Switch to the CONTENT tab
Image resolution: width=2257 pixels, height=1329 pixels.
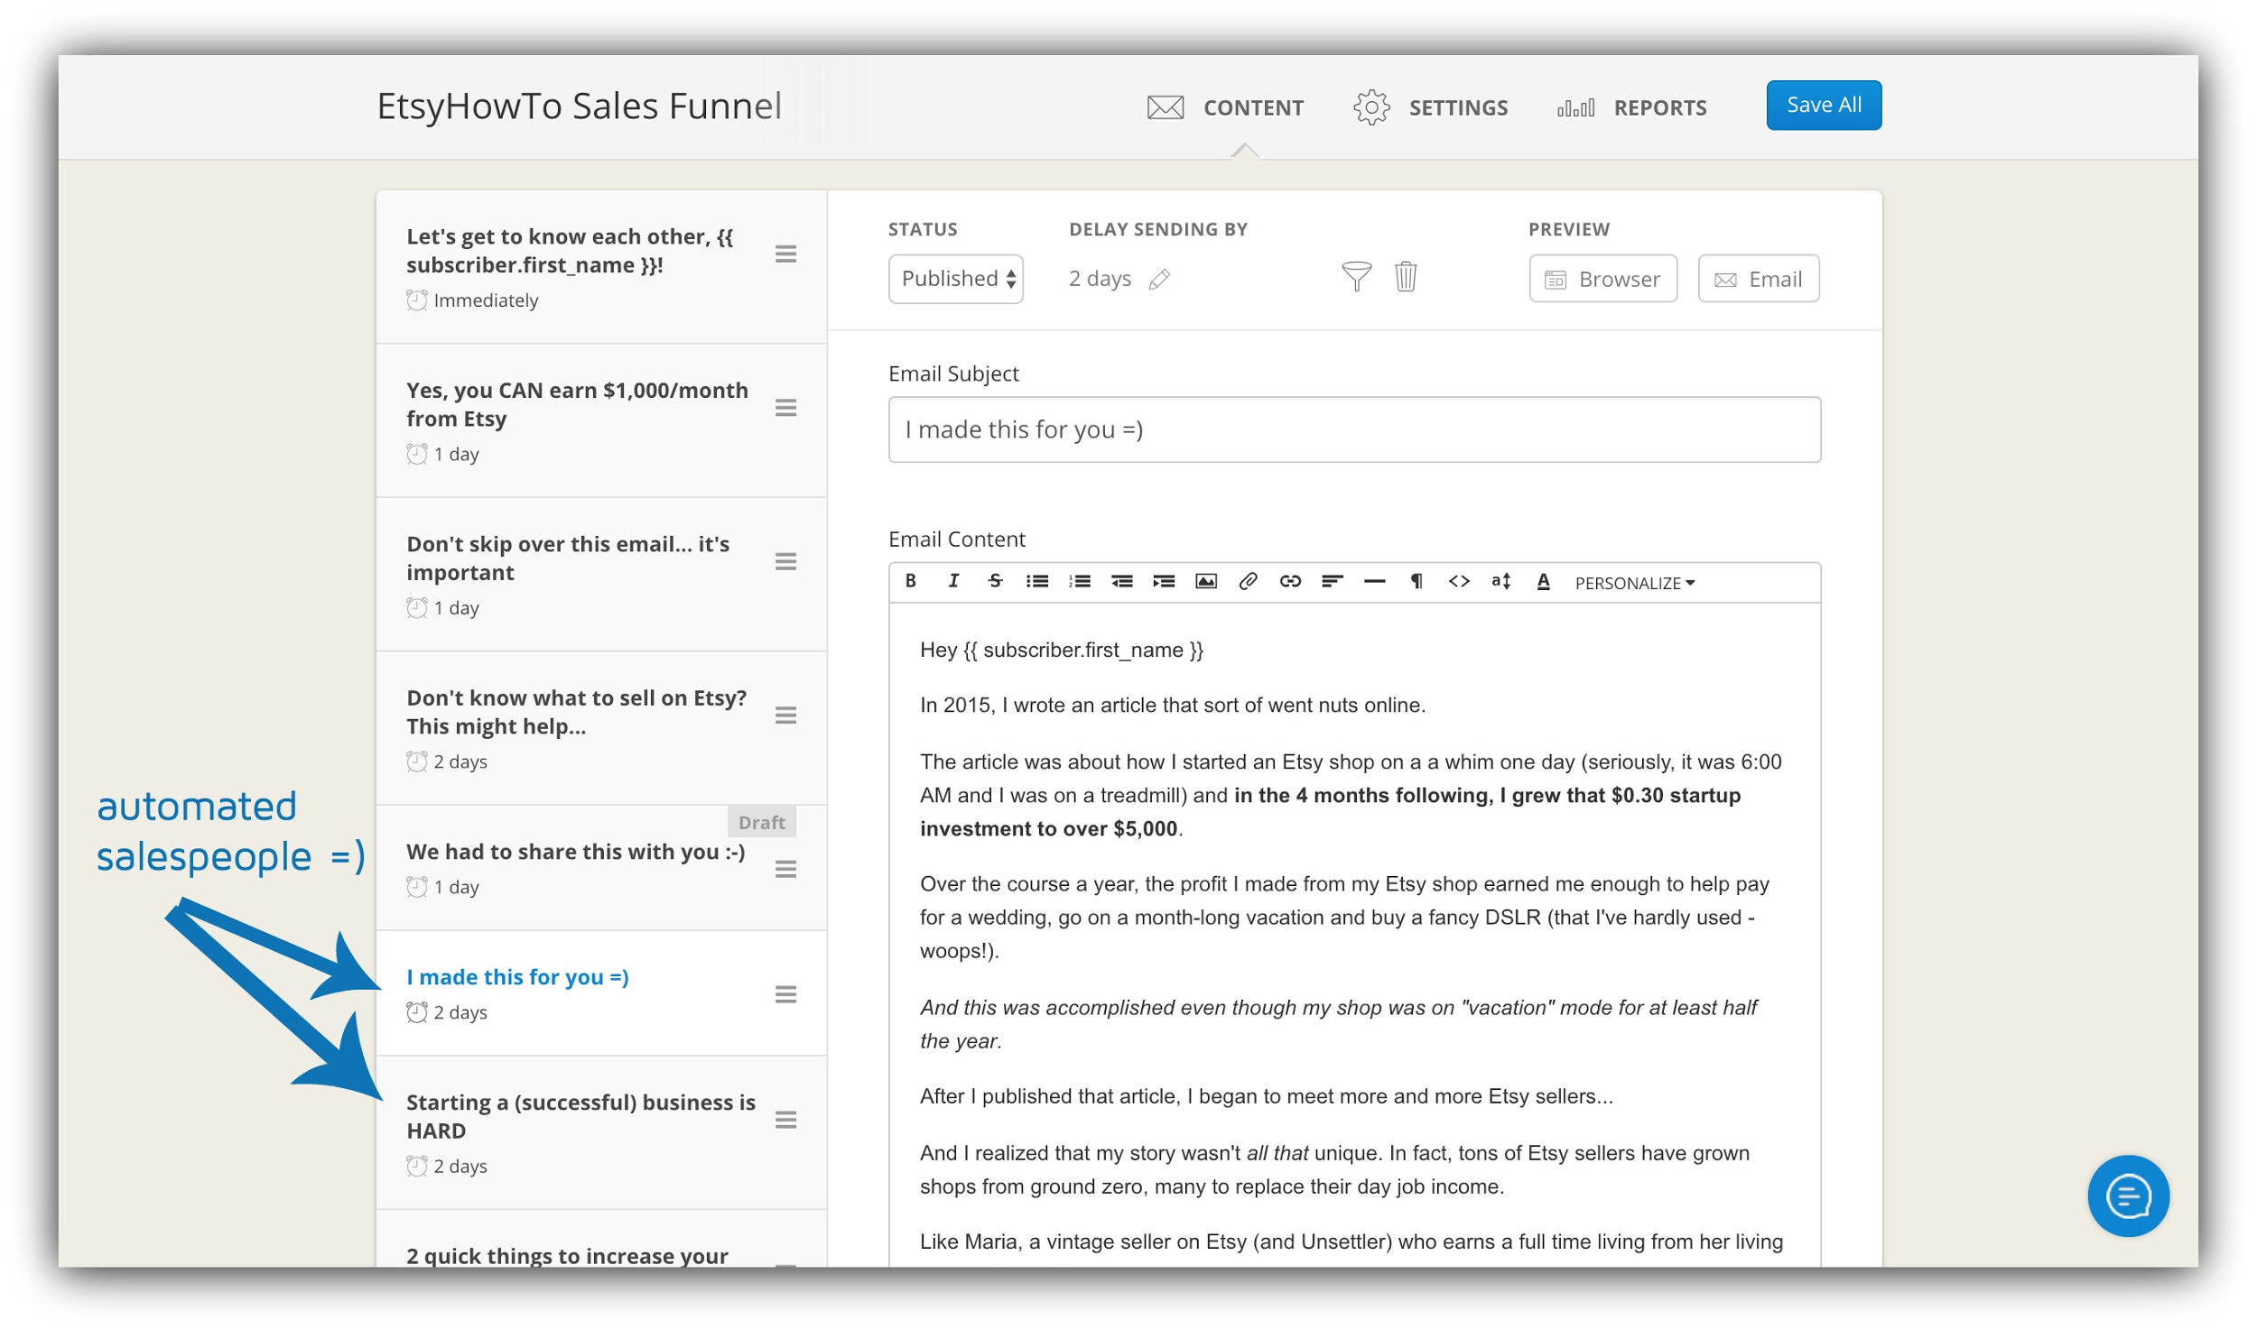click(1226, 107)
